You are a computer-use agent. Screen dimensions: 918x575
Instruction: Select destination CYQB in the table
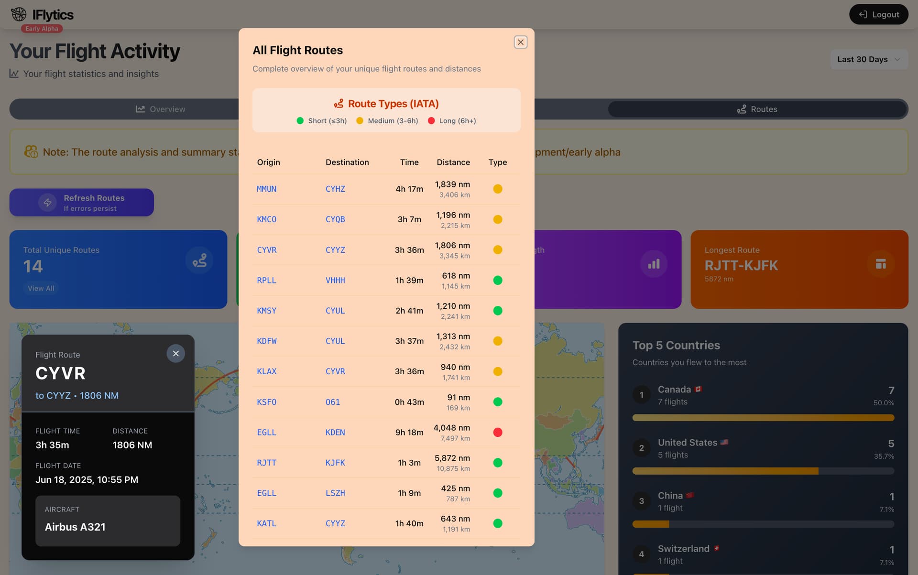pyautogui.click(x=335, y=219)
